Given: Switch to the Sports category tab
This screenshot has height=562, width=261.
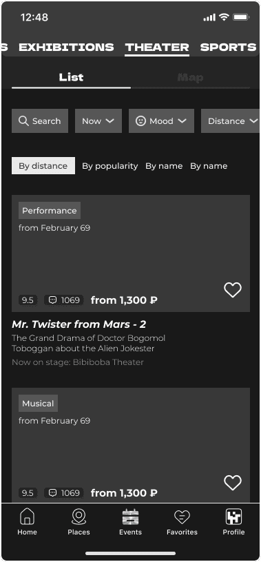Looking at the screenshot, I should 229,47.
